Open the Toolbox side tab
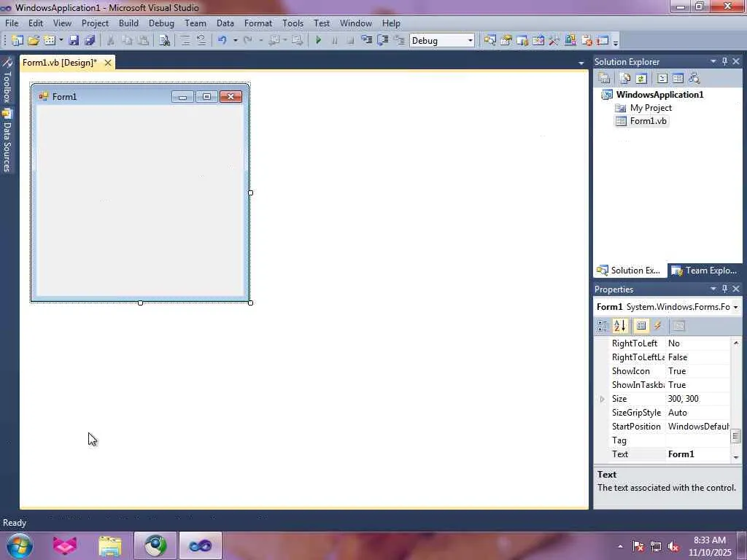This screenshot has width=747, height=560. [7, 81]
